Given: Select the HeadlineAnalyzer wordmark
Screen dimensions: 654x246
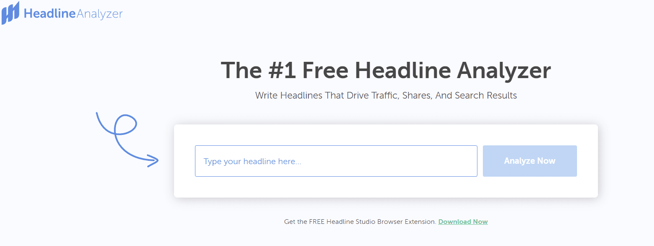Looking at the screenshot, I should pos(74,14).
